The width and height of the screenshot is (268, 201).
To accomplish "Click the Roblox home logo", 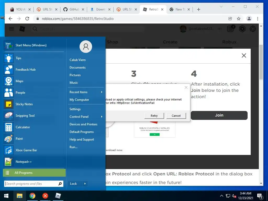I will tap(22, 29).
